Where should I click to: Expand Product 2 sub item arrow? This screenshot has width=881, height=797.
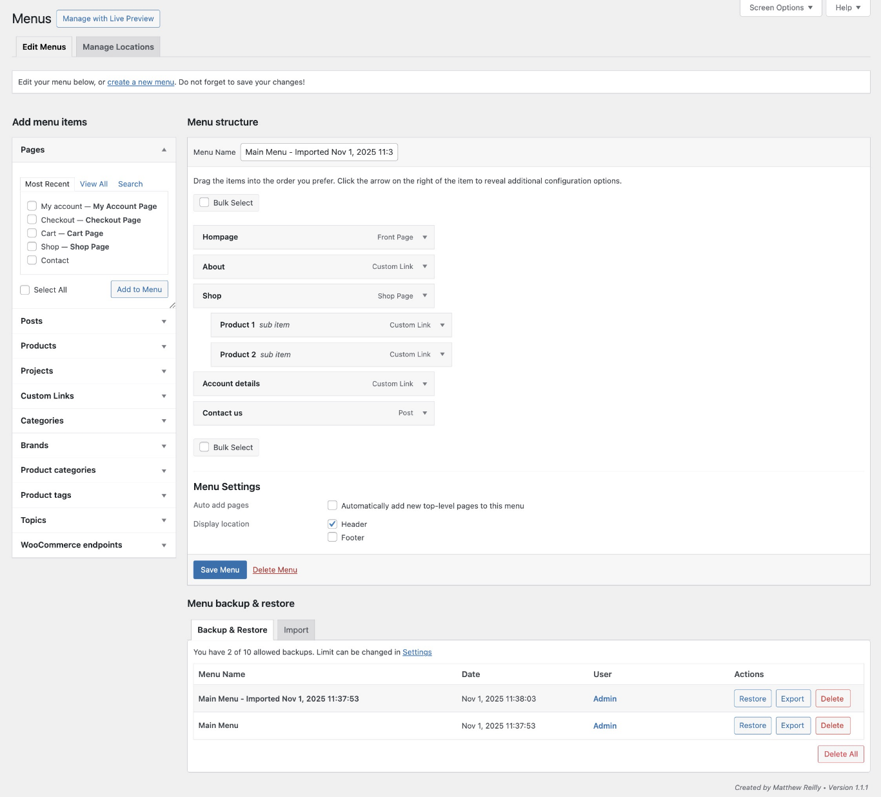tap(442, 354)
